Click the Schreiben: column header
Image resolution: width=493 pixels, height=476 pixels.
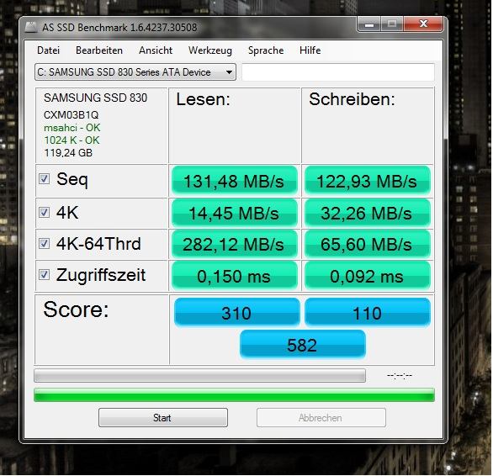352,99
